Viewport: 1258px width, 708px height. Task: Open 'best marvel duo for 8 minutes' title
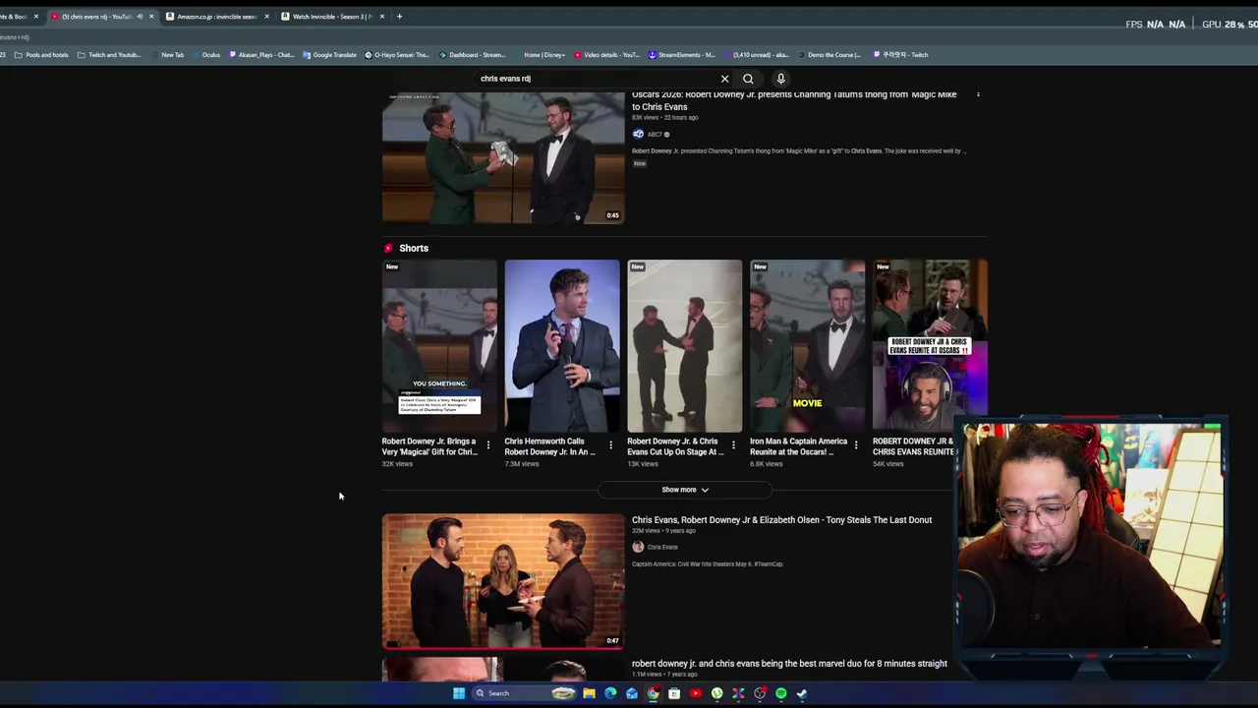[789, 664]
